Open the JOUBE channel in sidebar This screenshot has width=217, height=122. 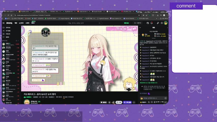[x=11, y=55]
